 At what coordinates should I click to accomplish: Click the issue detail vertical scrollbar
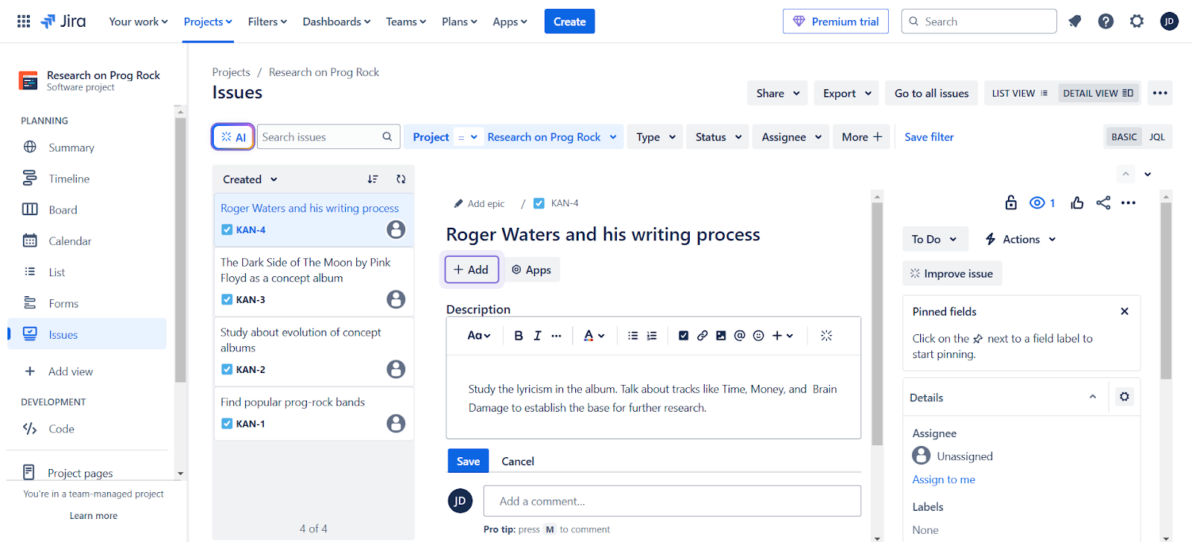point(877,324)
